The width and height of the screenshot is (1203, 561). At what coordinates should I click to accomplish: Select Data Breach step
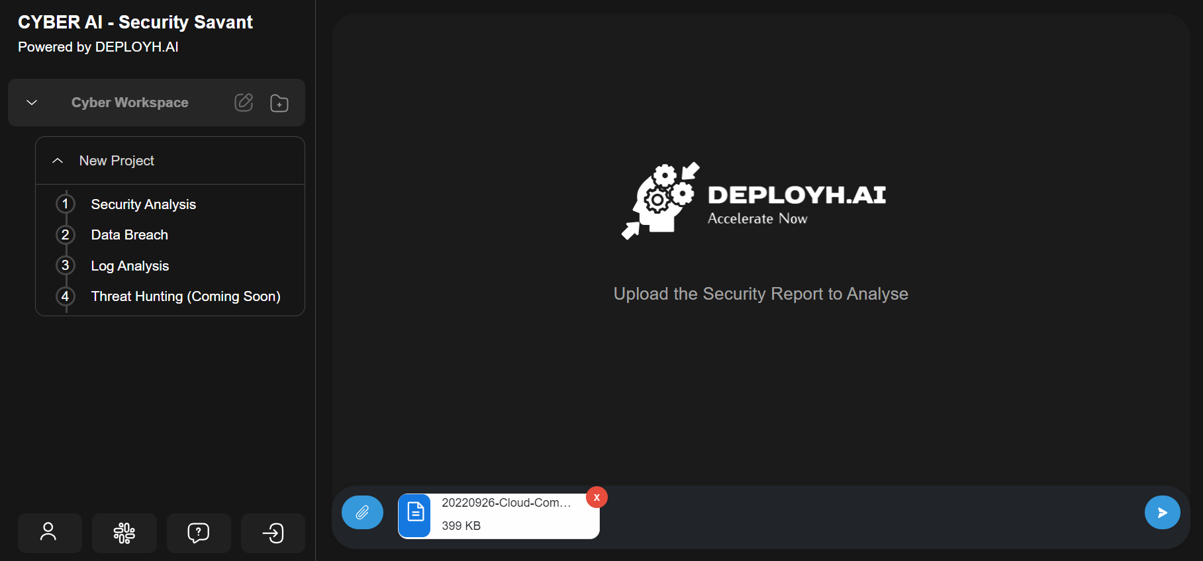[130, 235]
